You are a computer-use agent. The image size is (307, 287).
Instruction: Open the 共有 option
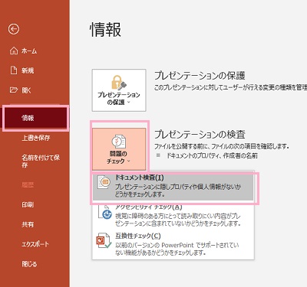[28, 224]
